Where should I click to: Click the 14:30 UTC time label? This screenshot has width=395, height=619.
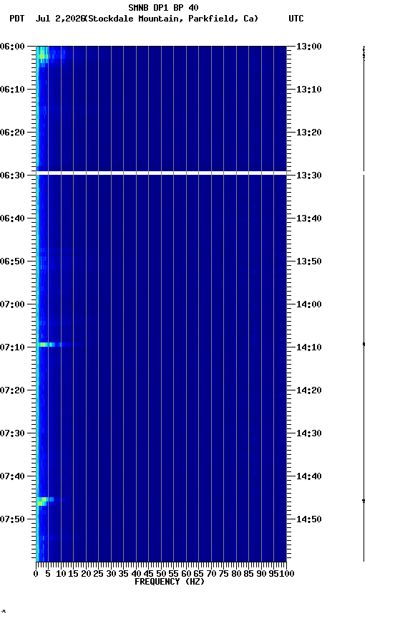(309, 433)
